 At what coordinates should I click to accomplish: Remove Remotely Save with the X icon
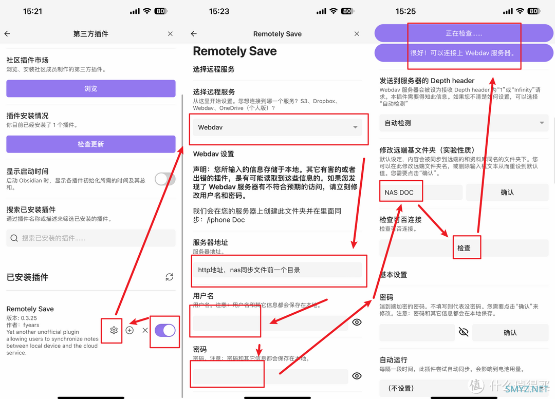145,330
